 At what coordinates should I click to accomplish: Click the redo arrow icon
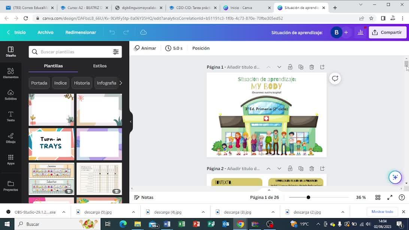pos(126,32)
